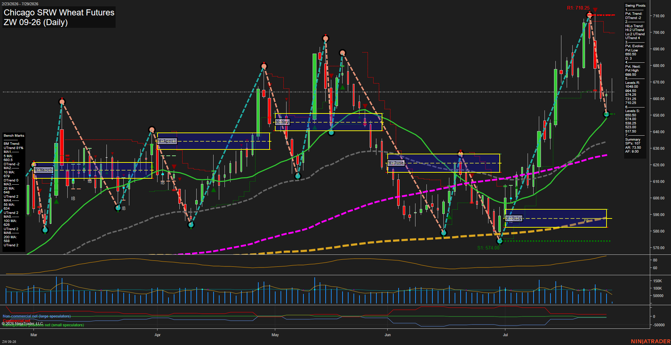Click the Chicago SRW Wheat Futures title
The width and height of the screenshot is (671, 345).
tap(59, 12)
